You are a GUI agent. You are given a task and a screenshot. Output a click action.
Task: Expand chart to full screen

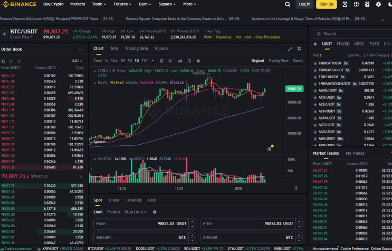tap(290, 49)
